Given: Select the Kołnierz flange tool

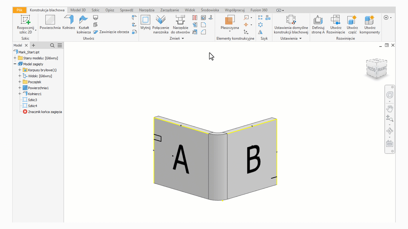Looking at the screenshot, I should 69,23.
